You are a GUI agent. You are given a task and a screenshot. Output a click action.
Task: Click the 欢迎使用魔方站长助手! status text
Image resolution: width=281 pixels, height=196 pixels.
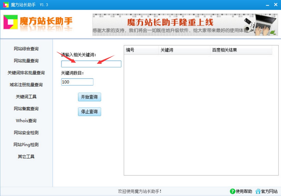coord(140,191)
